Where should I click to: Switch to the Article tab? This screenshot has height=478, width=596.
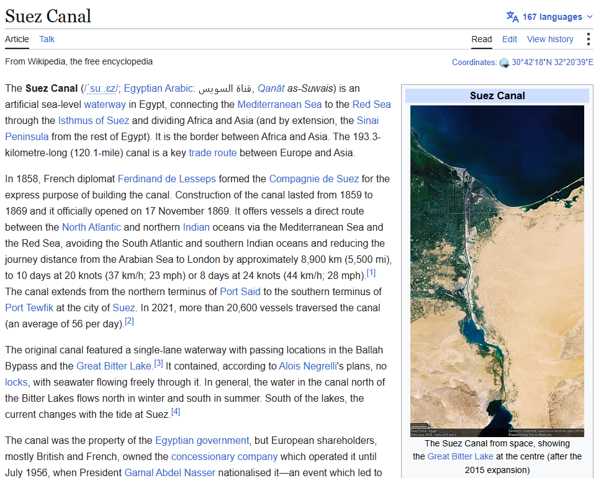pyautogui.click(x=17, y=39)
